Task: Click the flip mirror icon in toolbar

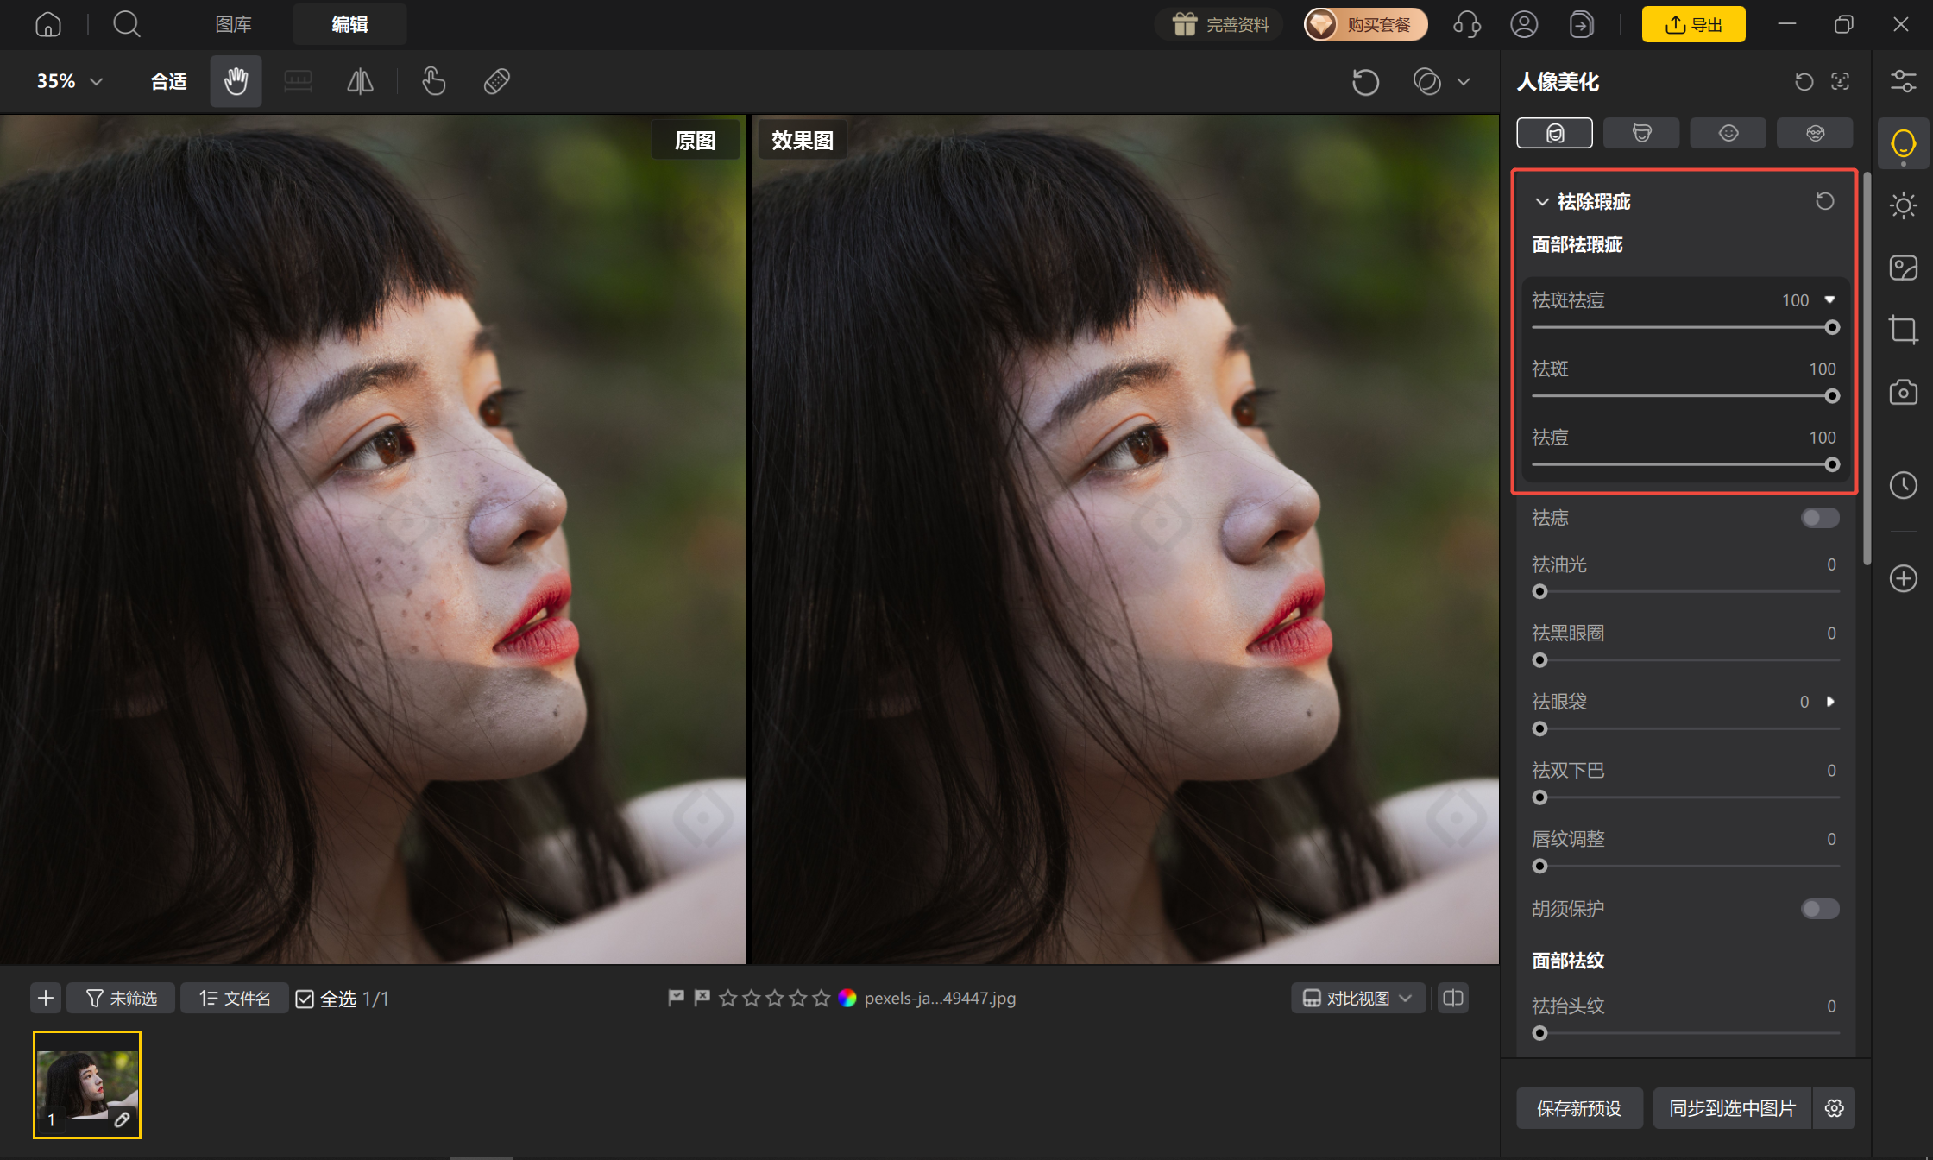Action: [x=360, y=81]
